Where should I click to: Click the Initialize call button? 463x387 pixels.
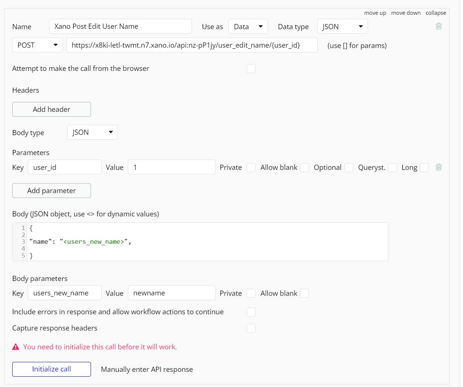tap(51, 369)
